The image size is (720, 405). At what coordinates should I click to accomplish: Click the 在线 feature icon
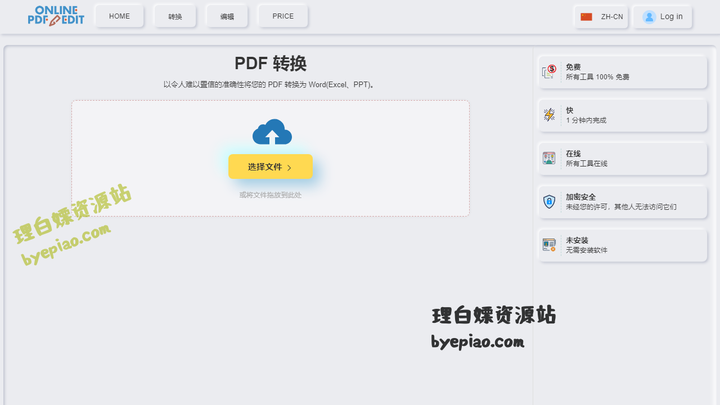click(549, 159)
